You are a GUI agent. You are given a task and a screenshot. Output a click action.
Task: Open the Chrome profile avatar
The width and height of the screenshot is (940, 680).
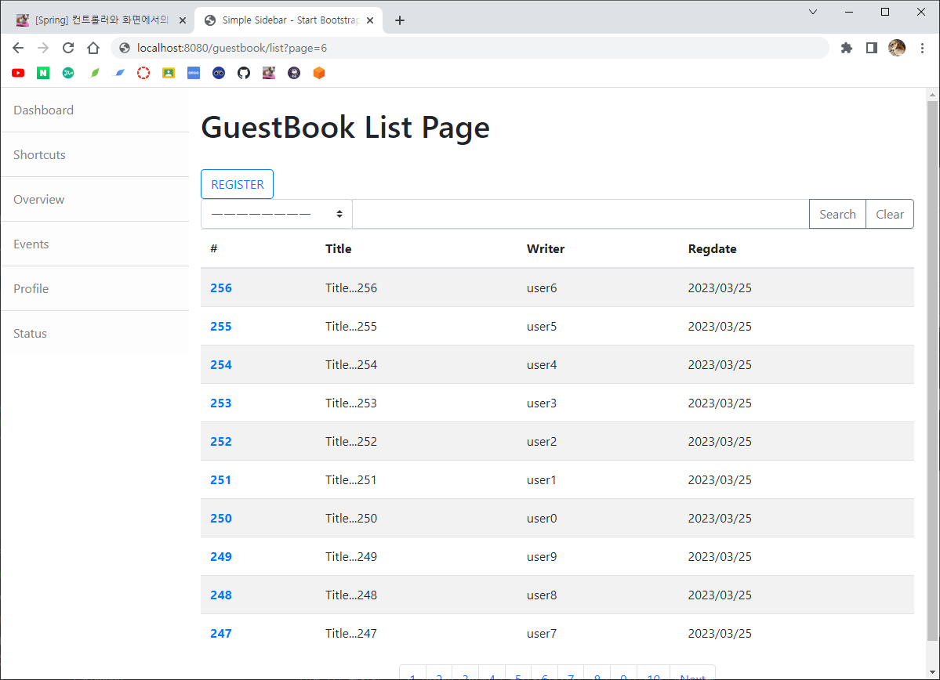[897, 48]
